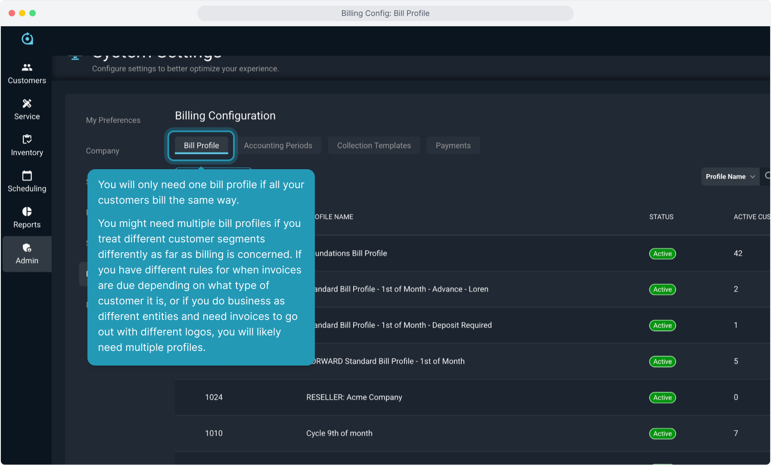Screen dimensions: 771x465
Task: Open the Reports pie chart icon
Action: tap(27, 212)
